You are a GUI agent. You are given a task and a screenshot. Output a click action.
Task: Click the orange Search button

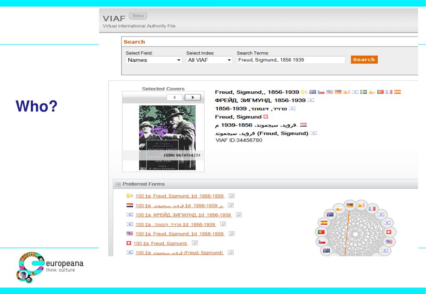coord(364,59)
